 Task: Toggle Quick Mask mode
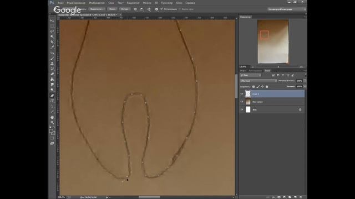(x=52, y=138)
